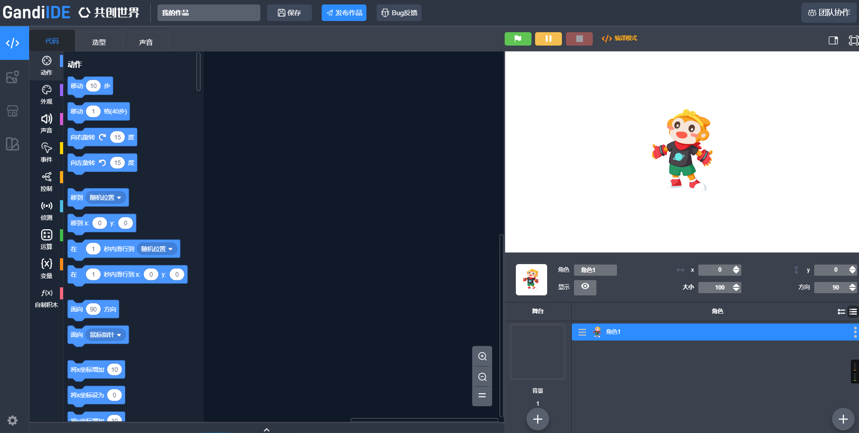Expand the bottom panel chevron

coord(267,429)
